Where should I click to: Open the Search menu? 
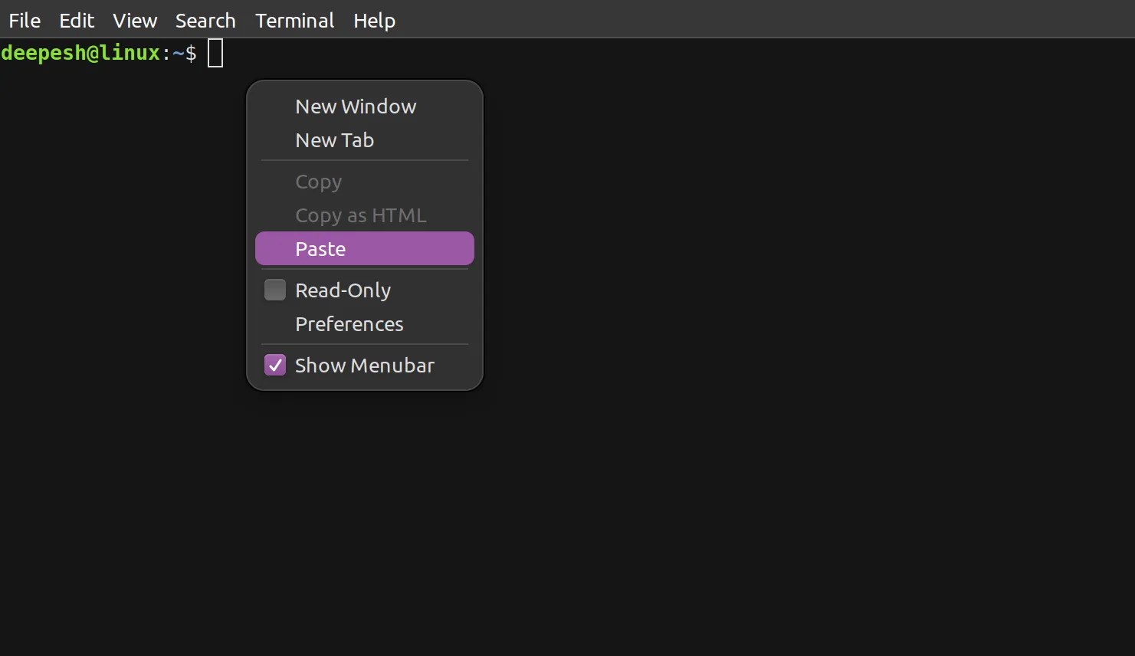coord(205,20)
